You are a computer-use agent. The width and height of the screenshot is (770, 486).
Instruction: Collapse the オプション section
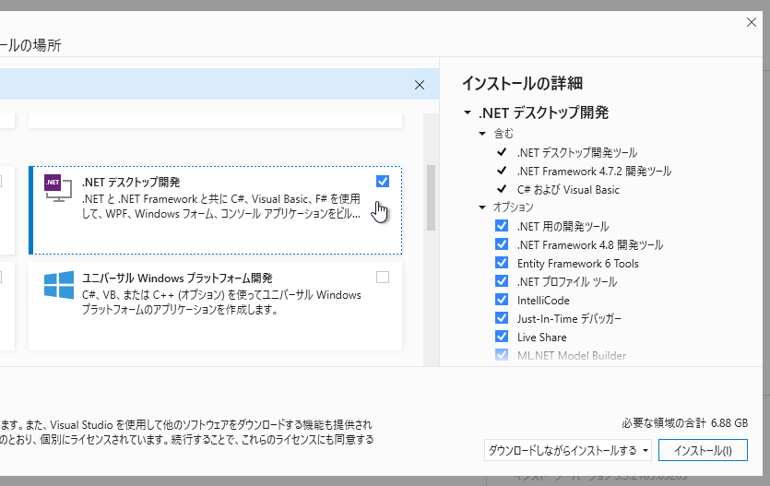click(x=482, y=207)
